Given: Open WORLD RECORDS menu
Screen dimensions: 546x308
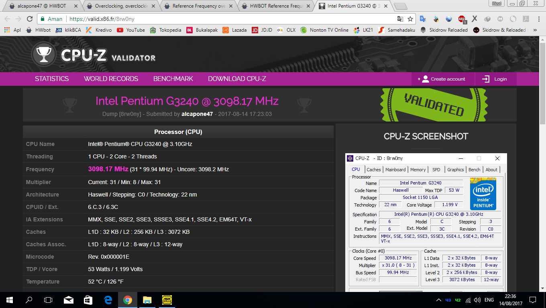Looking at the screenshot, I should point(111,79).
